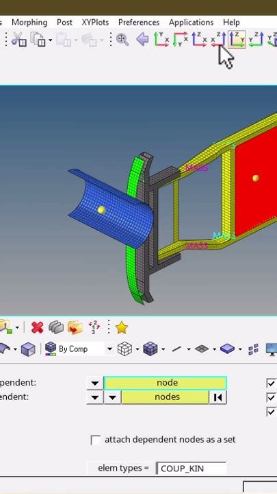Click the gray meshed plane 2D display icon

tap(202, 349)
